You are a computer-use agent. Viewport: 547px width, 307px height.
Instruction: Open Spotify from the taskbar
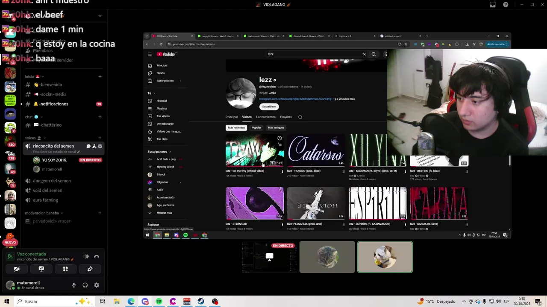click(159, 301)
